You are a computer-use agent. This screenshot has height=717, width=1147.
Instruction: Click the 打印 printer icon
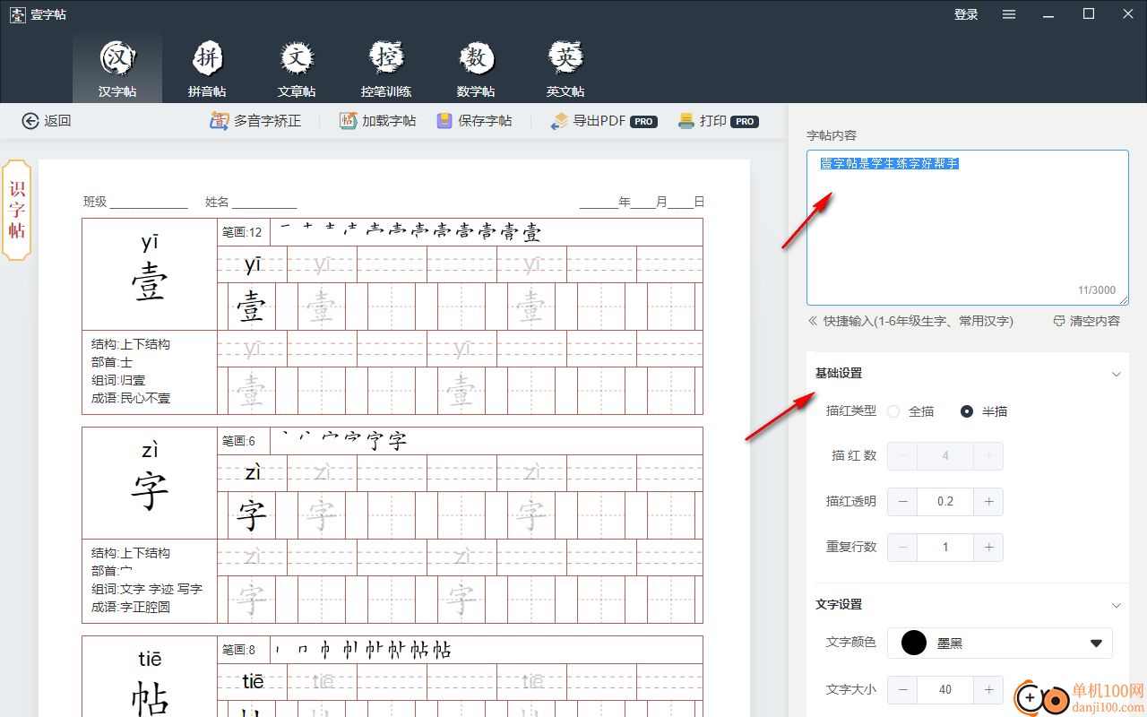click(x=687, y=121)
